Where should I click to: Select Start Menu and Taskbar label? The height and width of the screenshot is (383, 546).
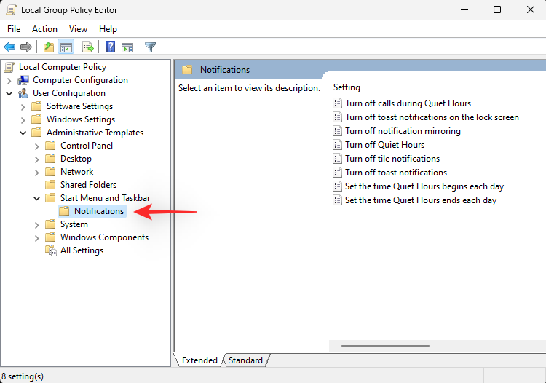[x=105, y=198]
